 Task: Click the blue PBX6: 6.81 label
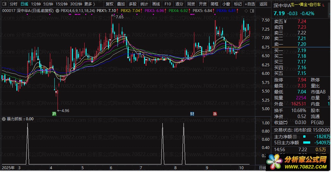click(226, 11)
